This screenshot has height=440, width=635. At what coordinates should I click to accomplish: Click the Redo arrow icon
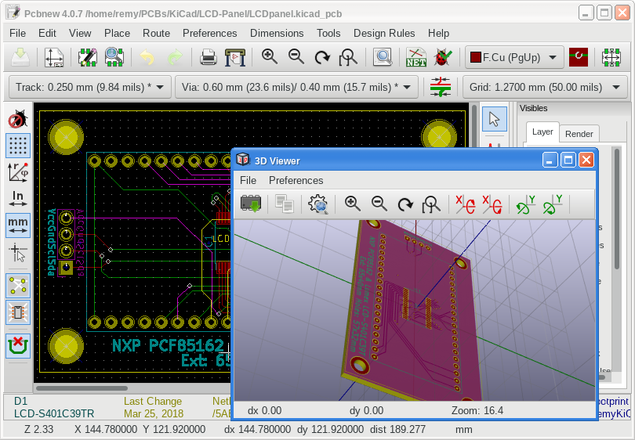[175, 57]
